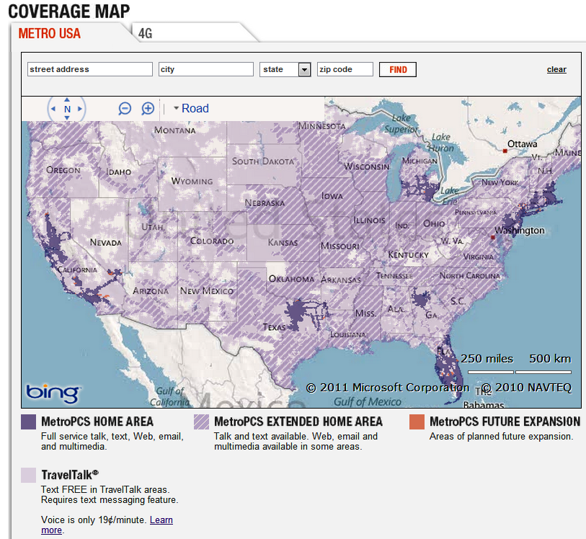586x539 pixels.
Task: Click the Colorado label on the map
Action: pos(212,241)
